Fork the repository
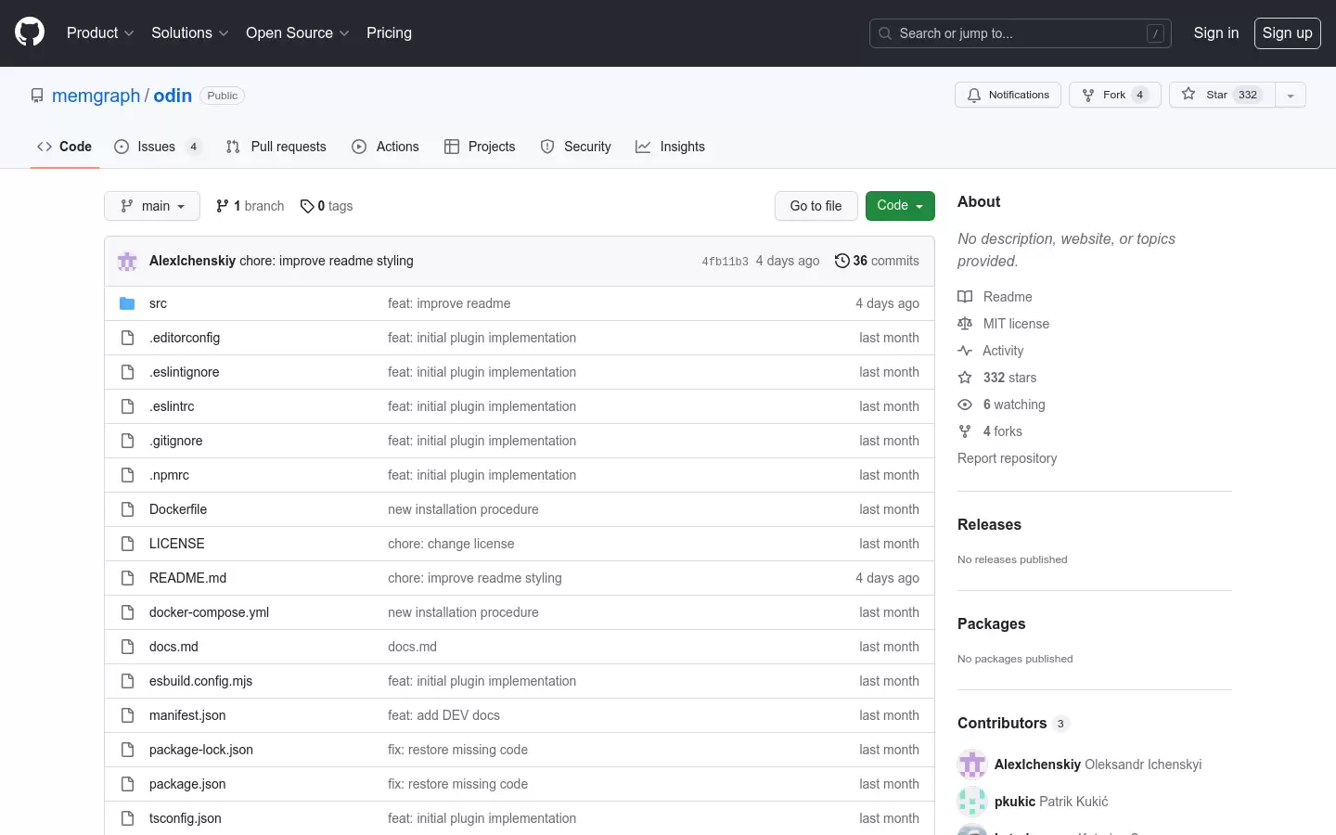This screenshot has height=835, width=1336. coord(1115,95)
